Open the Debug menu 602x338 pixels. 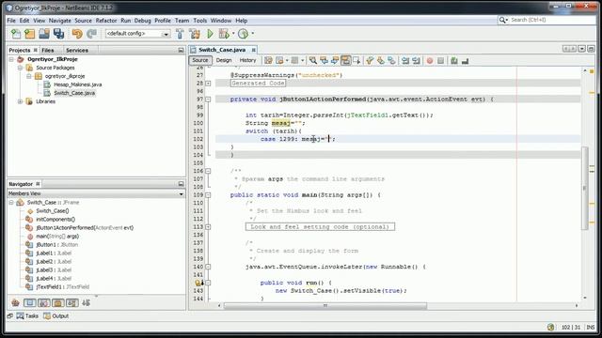point(142,21)
